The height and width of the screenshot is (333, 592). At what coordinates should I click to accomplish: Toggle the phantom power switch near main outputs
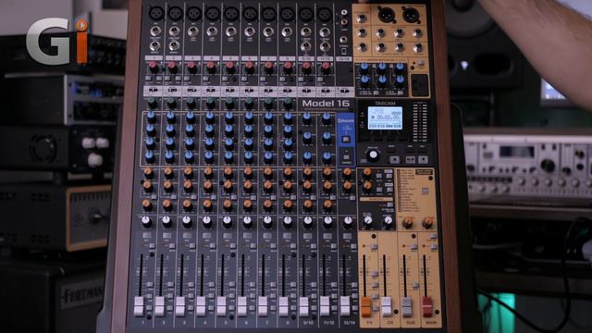click(x=420, y=63)
